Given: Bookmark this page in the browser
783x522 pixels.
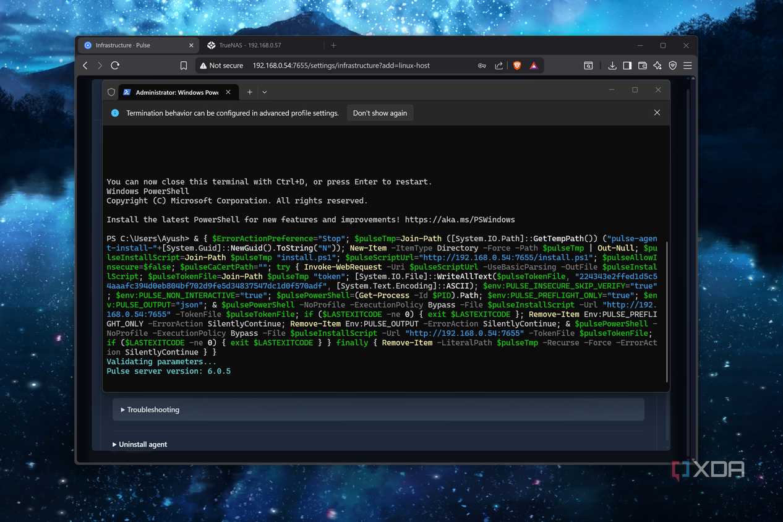Looking at the screenshot, I should pyautogui.click(x=184, y=66).
